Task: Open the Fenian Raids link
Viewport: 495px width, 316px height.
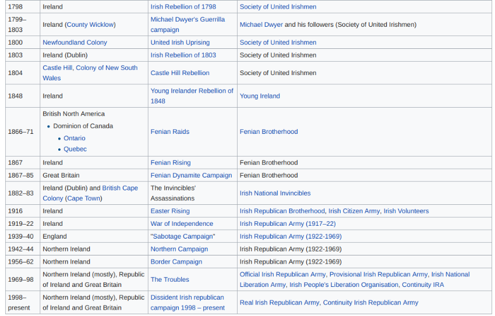Action: click(x=170, y=132)
